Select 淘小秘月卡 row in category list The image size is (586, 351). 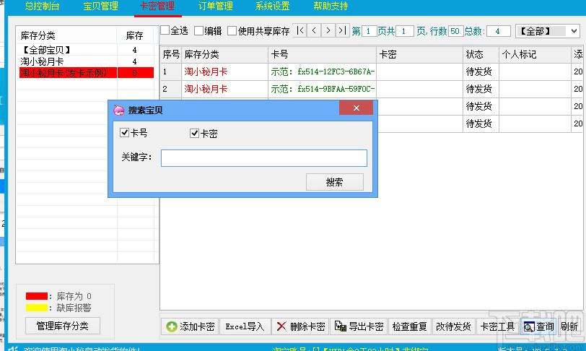coord(87,61)
